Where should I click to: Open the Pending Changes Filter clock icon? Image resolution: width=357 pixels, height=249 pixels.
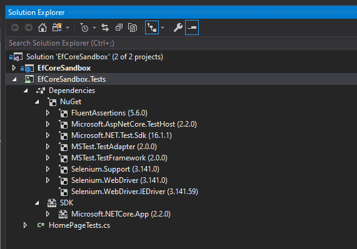point(84,27)
